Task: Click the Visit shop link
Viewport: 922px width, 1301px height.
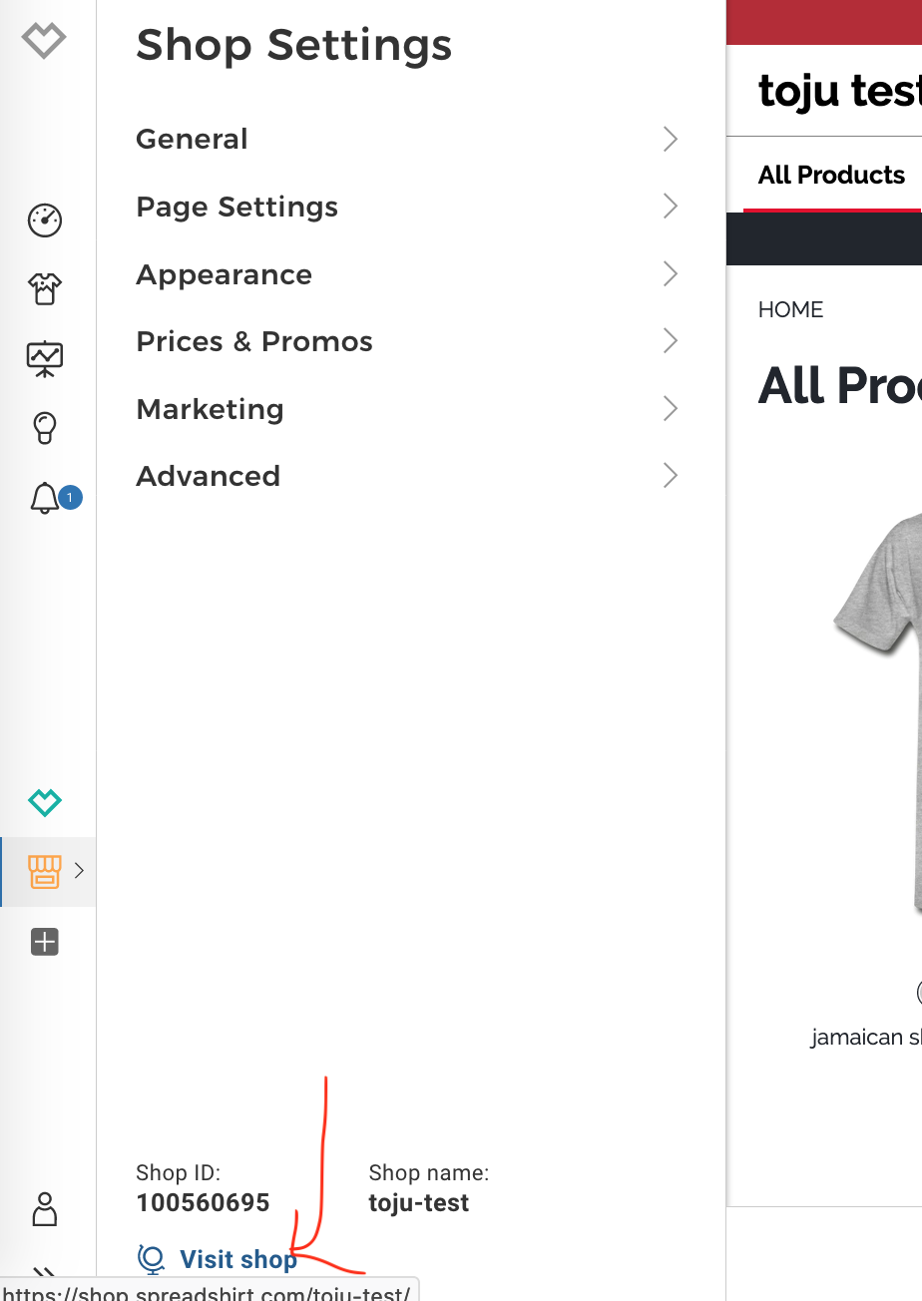Action: point(237,1259)
